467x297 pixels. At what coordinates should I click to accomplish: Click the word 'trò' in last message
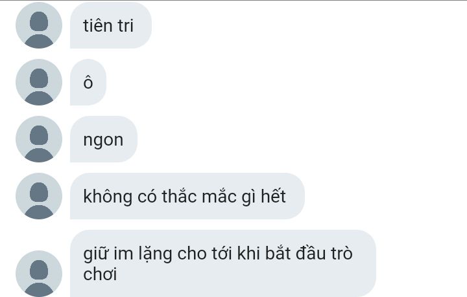(x=342, y=254)
